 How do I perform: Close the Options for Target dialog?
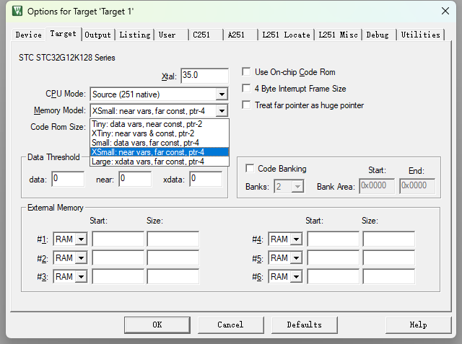coord(445,11)
